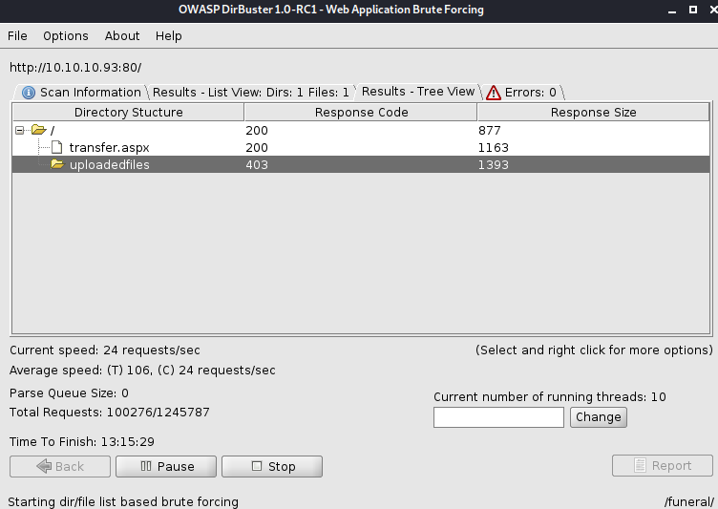
Task: Click the red warning icon on Errors tab
Action: [494, 93]
